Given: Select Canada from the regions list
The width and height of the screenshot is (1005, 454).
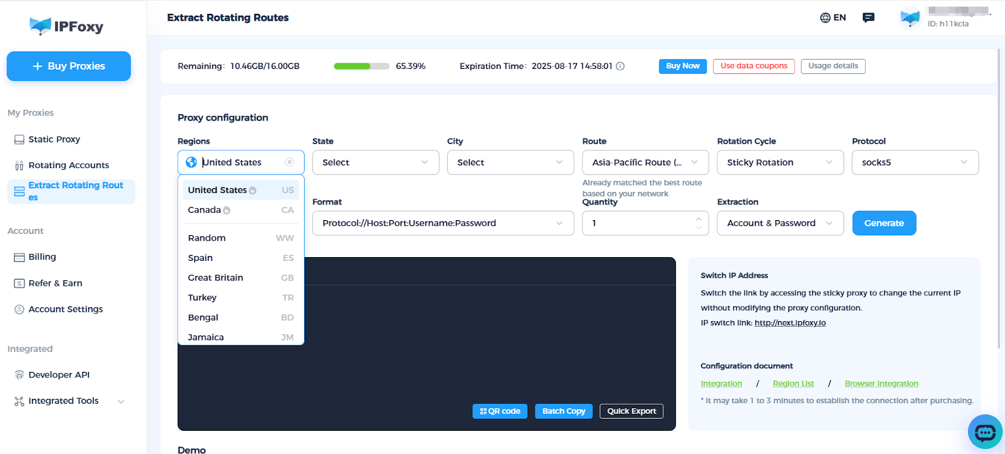Looking at the screenshot, I should click(205, 210).
